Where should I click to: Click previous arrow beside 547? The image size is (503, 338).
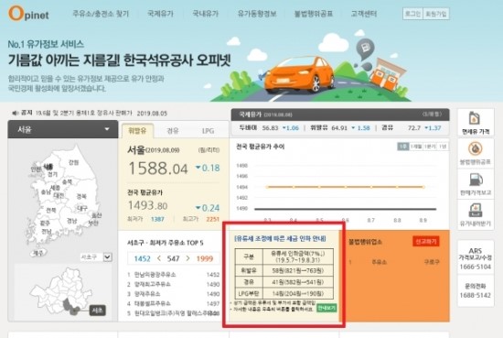pyautogui.click(x=159, y=258)
